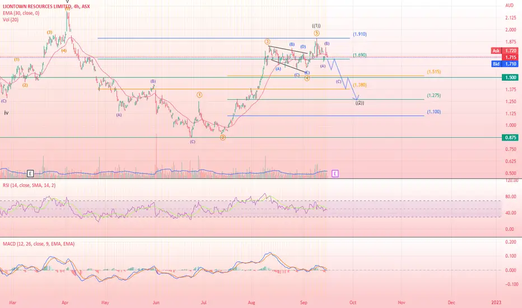This screenshot has width=522, height=308.
Task: Select the (D) triangle wave label
Action: [303, 46]
